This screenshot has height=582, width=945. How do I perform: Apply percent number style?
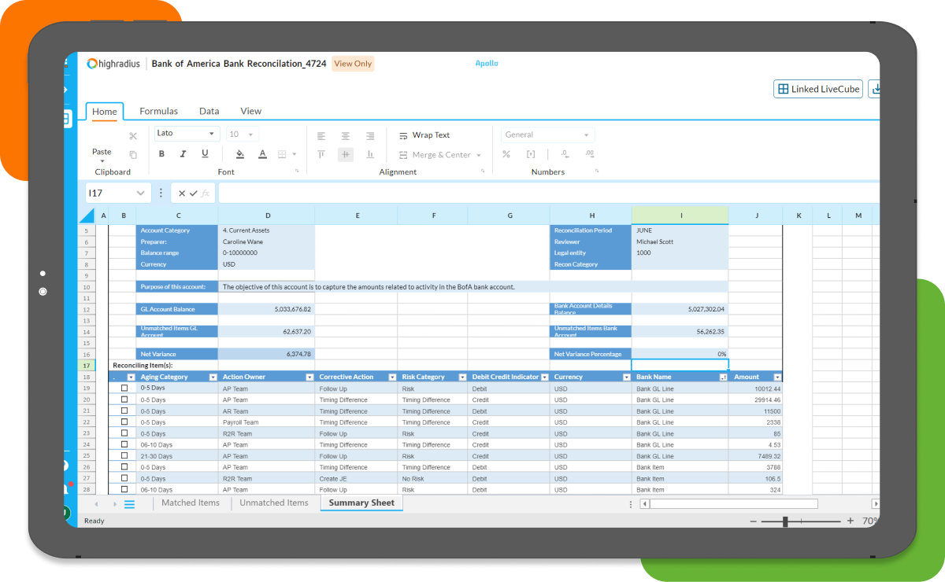point(506,154)
